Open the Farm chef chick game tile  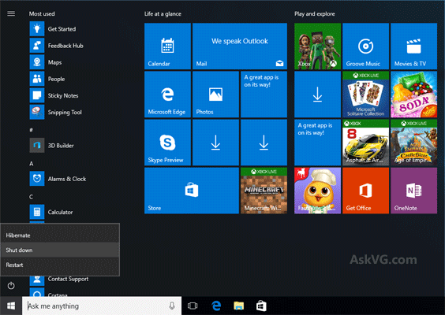[x=317, y=191]
